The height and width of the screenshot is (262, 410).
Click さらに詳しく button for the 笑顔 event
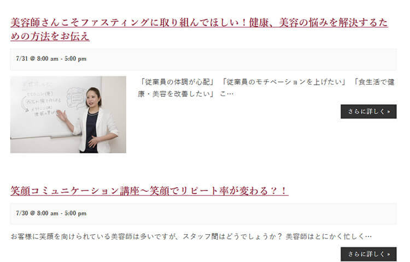pos(368,254)
